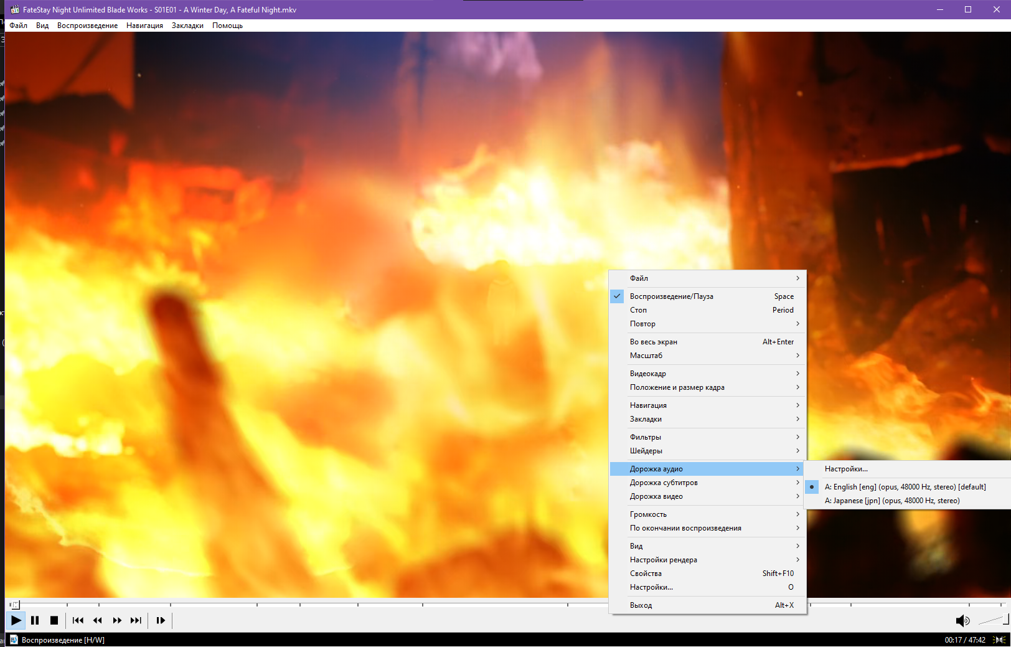Click Настройки... in the audio track submenu

coord(846,469)
